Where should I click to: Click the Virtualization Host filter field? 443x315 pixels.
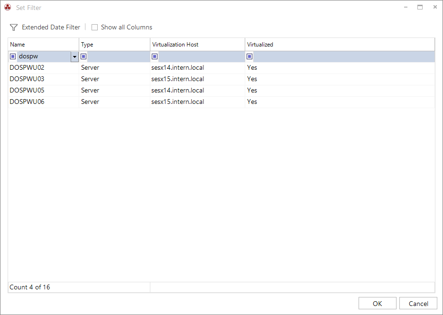tap(201, 56)
